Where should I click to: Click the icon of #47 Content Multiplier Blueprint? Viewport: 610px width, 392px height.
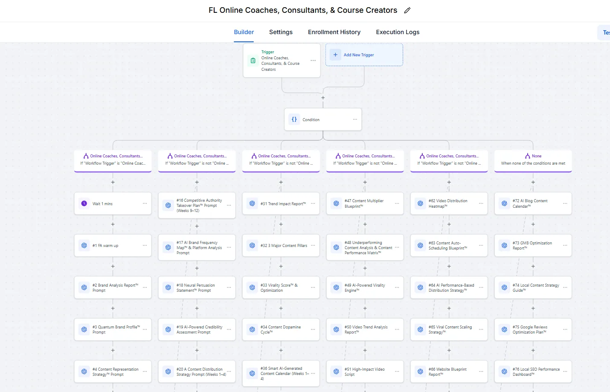pyautogui.click(x=336, y=203)
